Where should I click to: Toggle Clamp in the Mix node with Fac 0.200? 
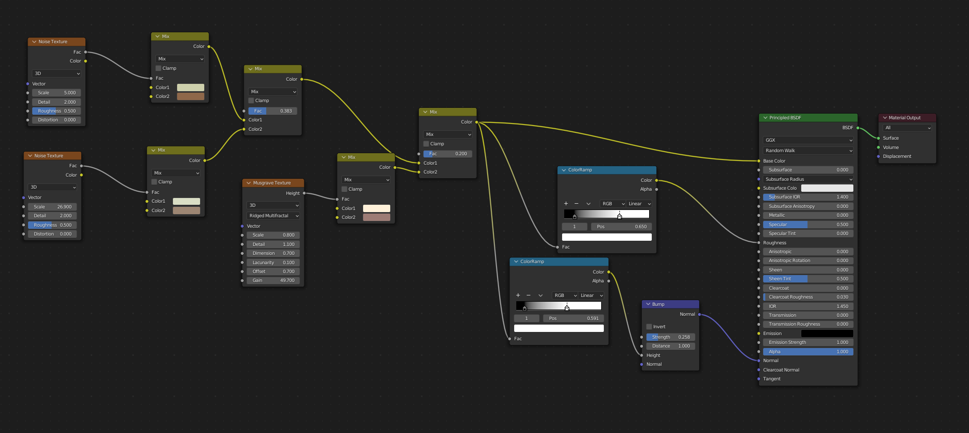(x=426, y=144)
